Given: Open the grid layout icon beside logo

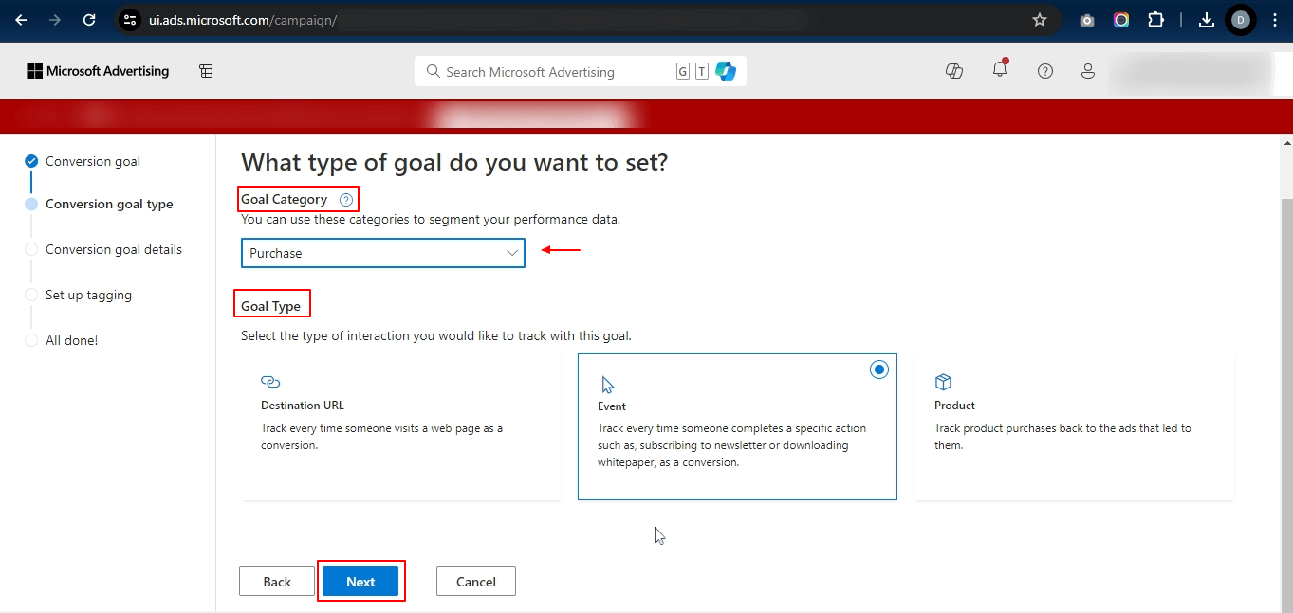Looking at the screenshot, I should 206,71.
